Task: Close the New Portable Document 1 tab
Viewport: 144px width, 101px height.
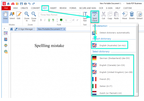Action: pos(64,29)
